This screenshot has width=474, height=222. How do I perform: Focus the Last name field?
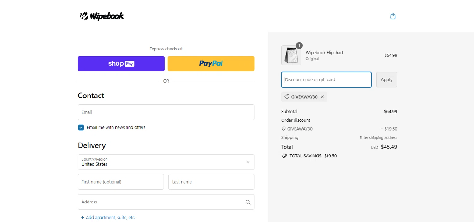point(211,182)
